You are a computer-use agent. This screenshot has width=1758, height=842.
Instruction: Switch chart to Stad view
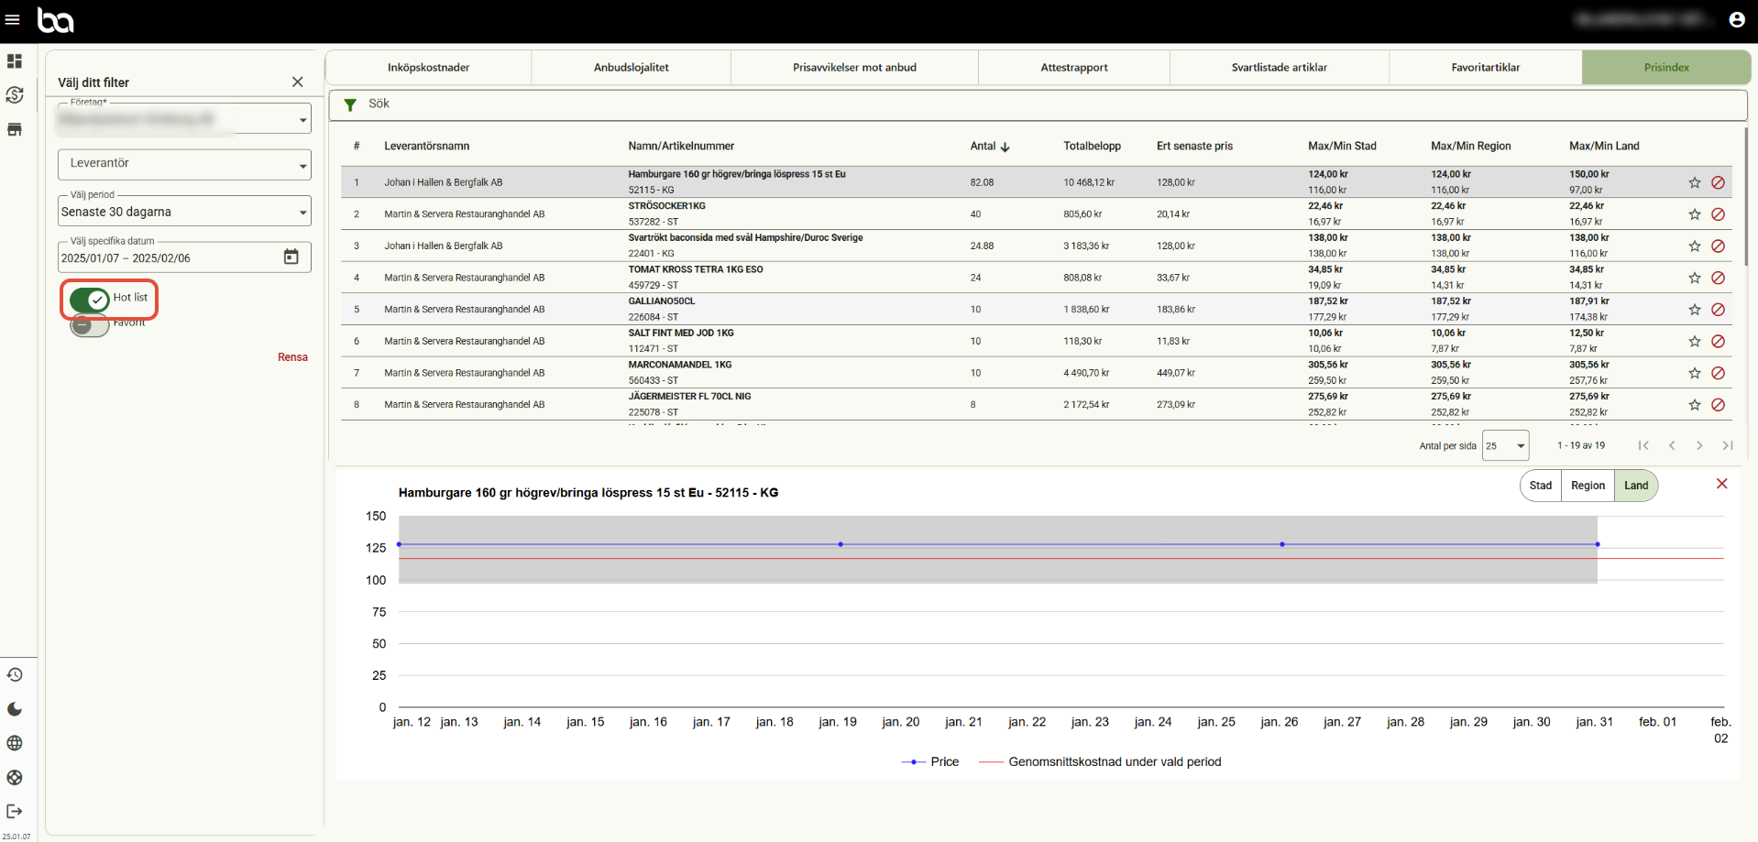(x=1540, y=486)
